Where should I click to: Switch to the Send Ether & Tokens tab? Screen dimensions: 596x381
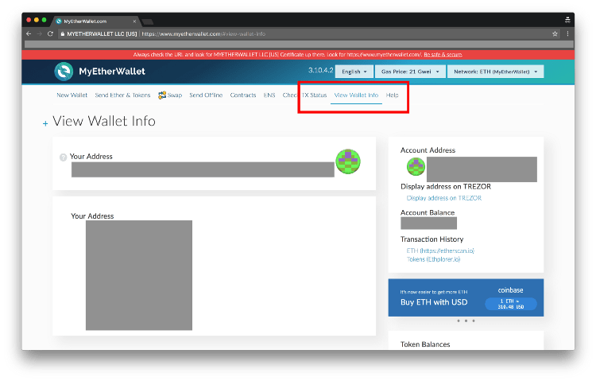[x=122, y=95]
